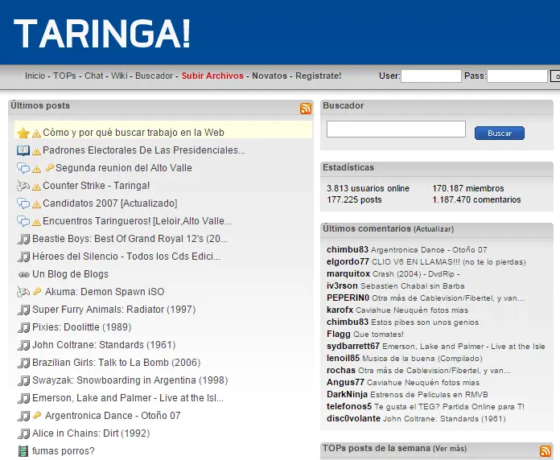The height and width of the screenshot is (460, 560).
Task: Open comment Caviahue Neuquén fotos mias by karofx
Action: coord(412,310)
